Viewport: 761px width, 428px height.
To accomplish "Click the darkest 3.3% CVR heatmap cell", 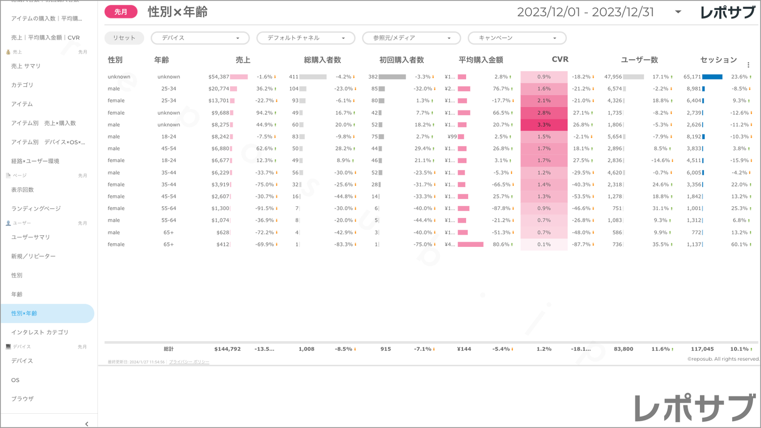I will pos(544,125).
